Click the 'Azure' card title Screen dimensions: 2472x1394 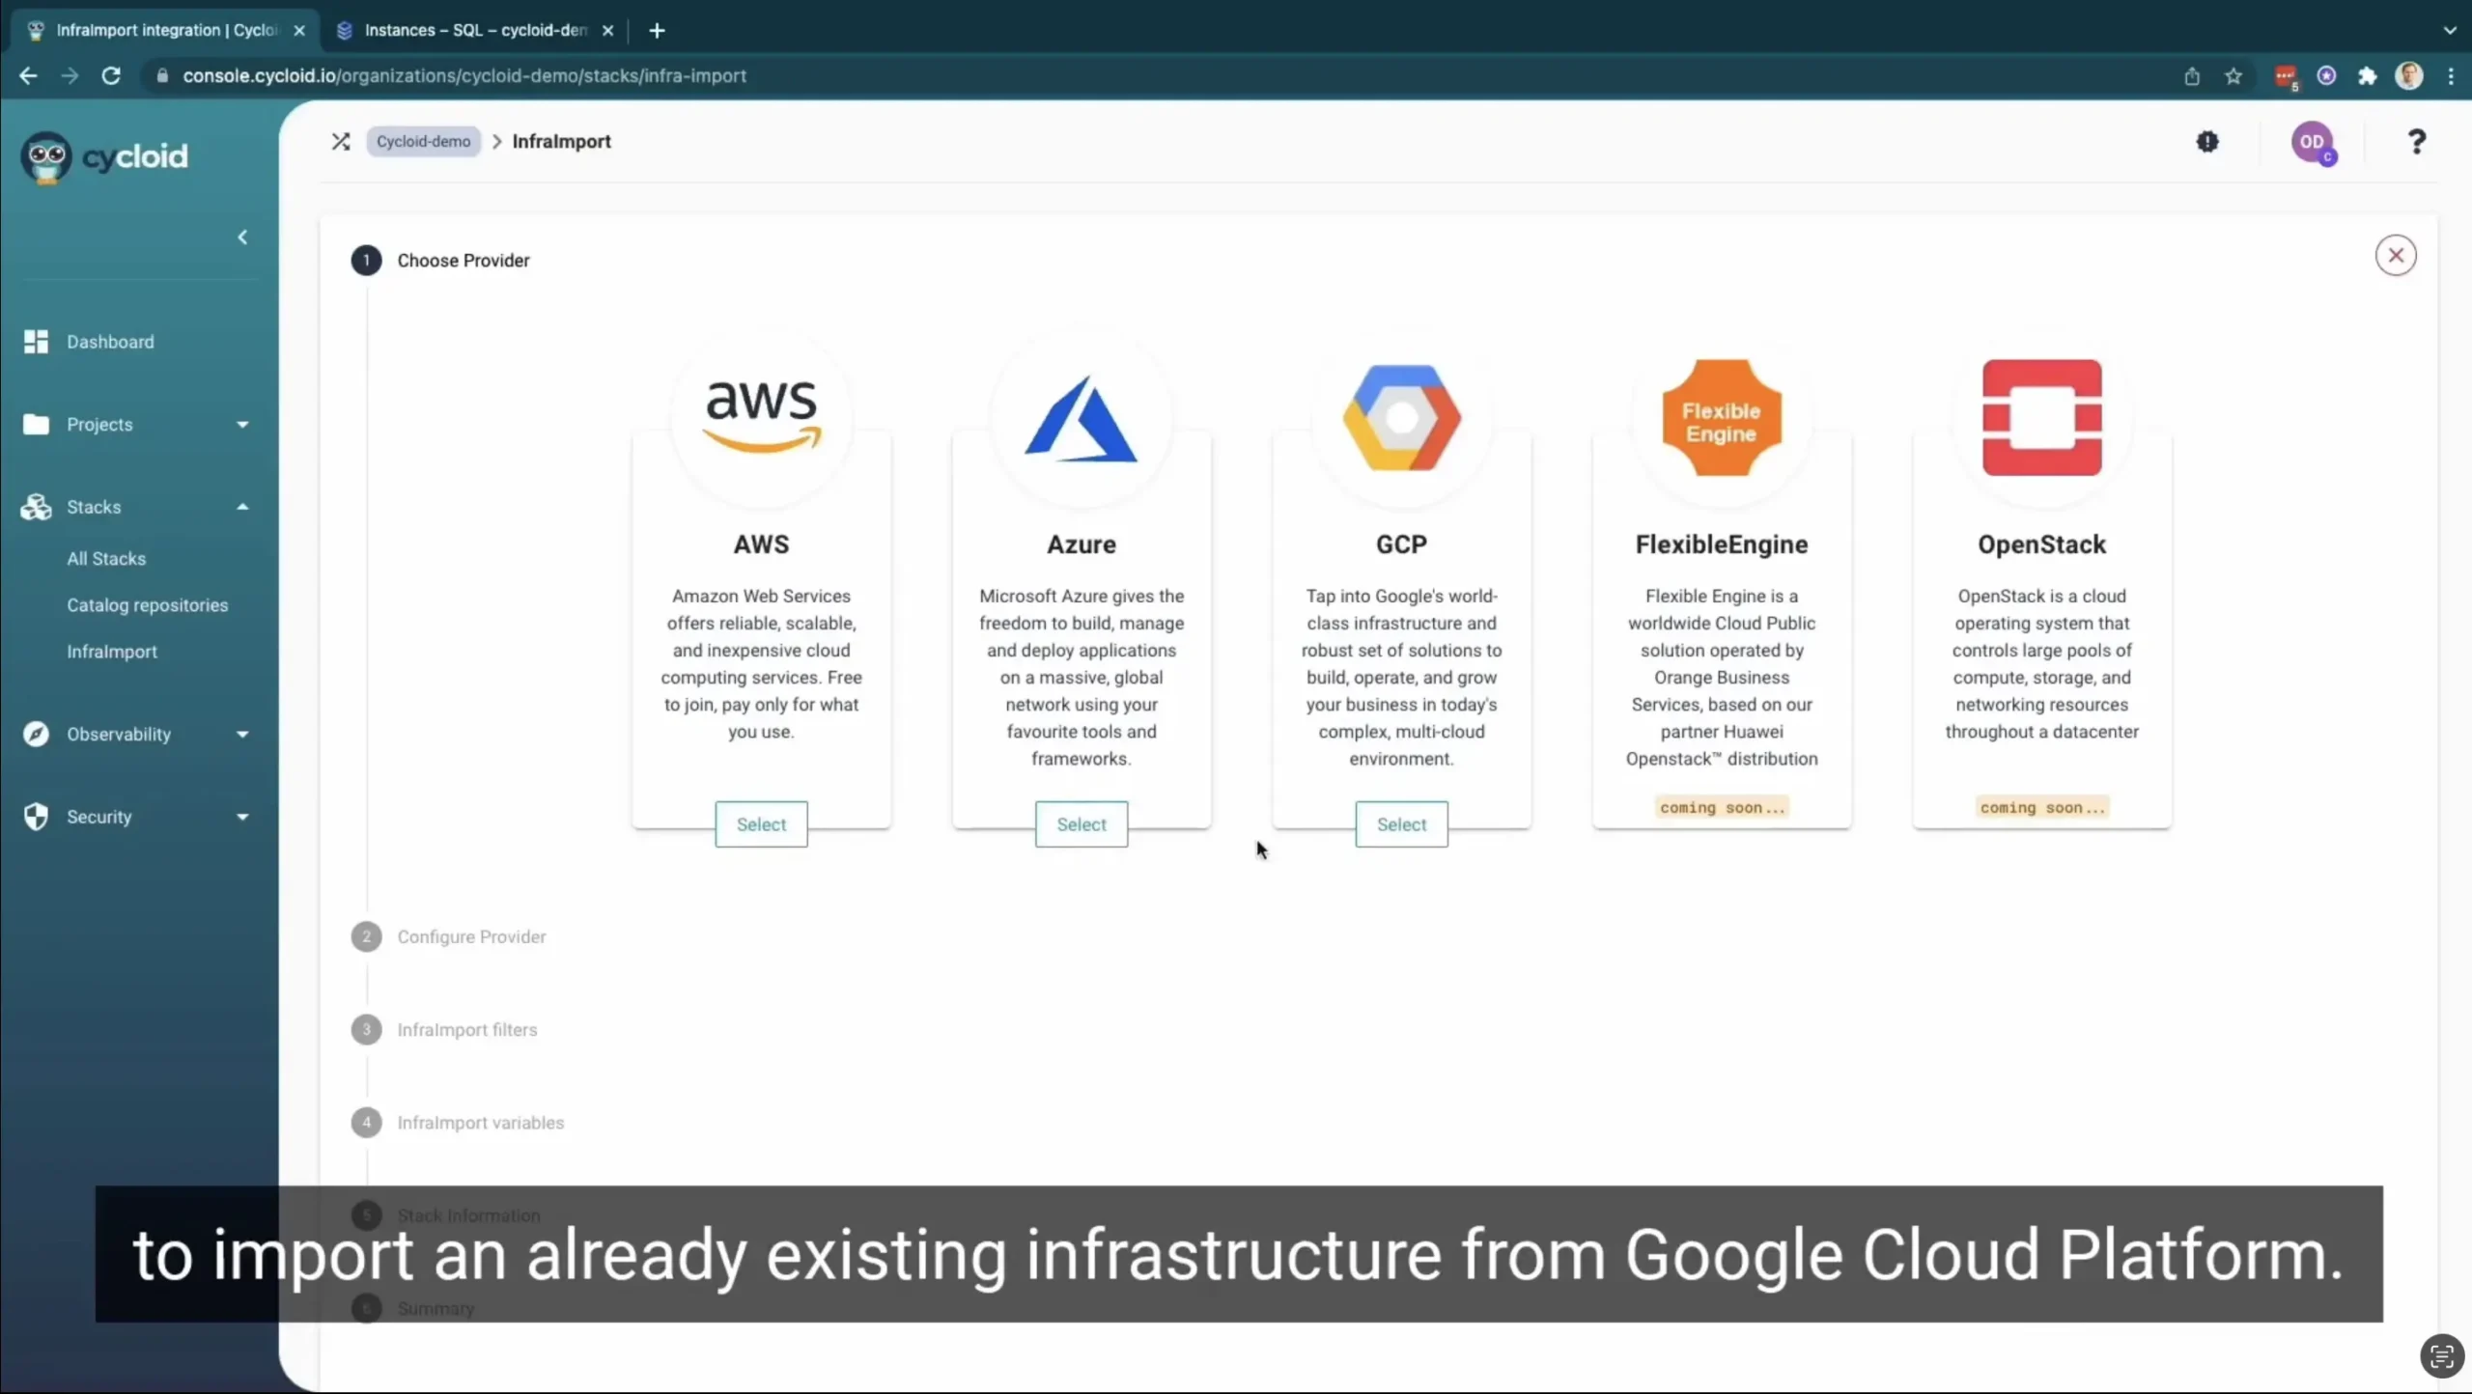click(1081, 544)
